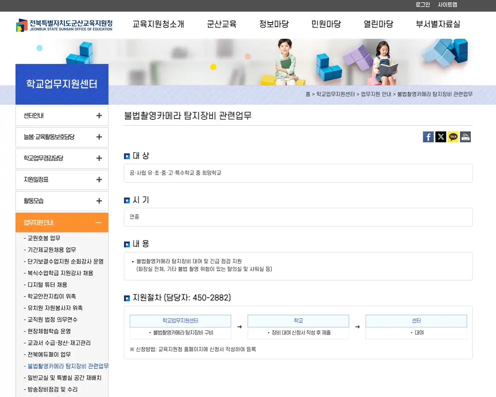The image size is (496, 397).
Task: Expand the 지원일정표 sidebar section
Action: pyautogui.click(x=62, y=180)
